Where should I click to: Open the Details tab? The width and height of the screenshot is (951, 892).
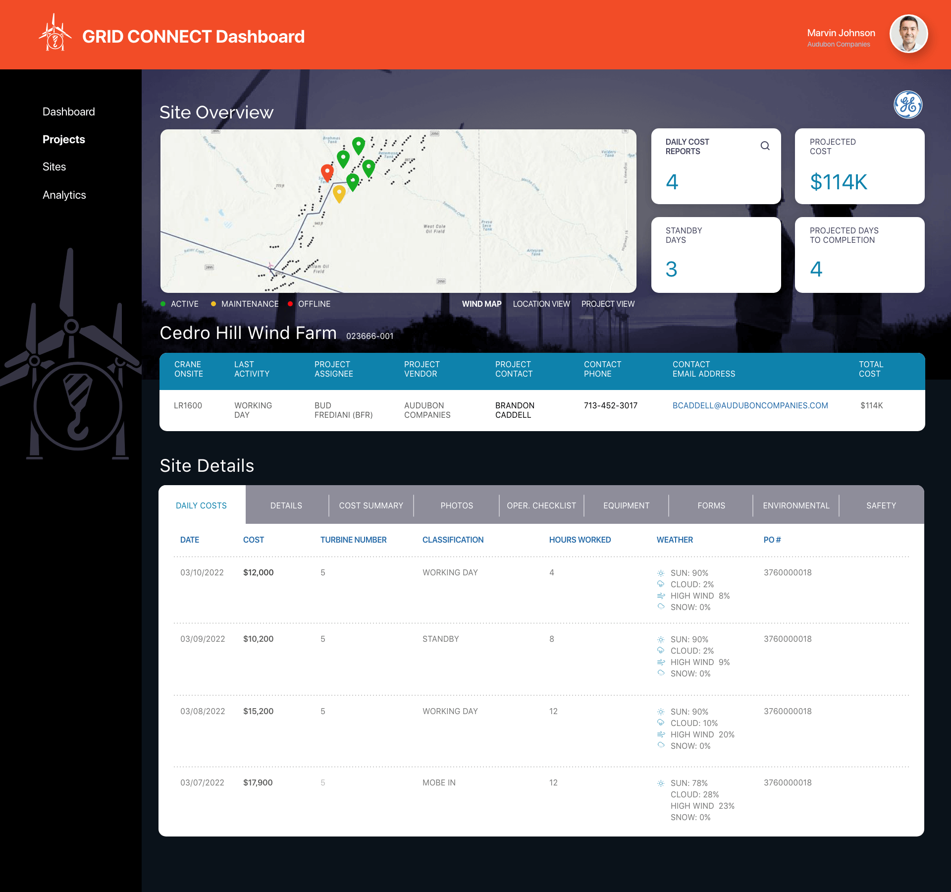tap(286, 505)
